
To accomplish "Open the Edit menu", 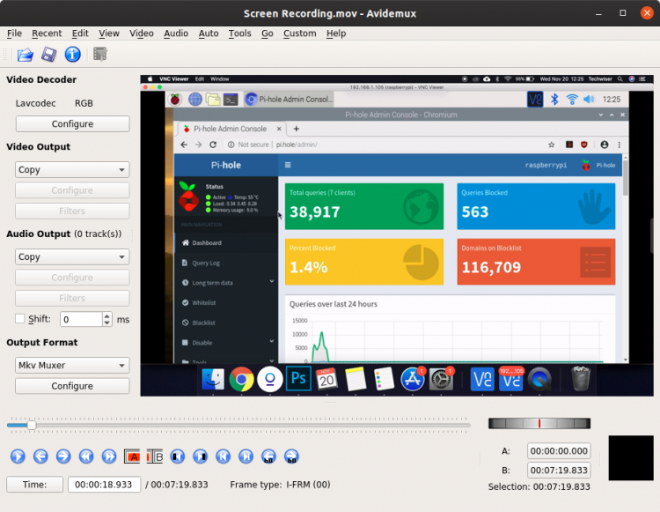I will (x=80, y=33).
